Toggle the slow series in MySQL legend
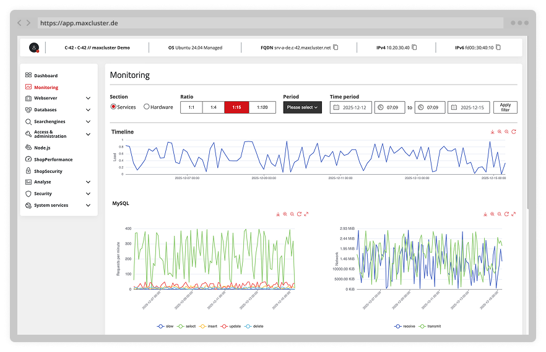Image resolution: width=546 pixels, height=352 pixels. pos(165,326)
